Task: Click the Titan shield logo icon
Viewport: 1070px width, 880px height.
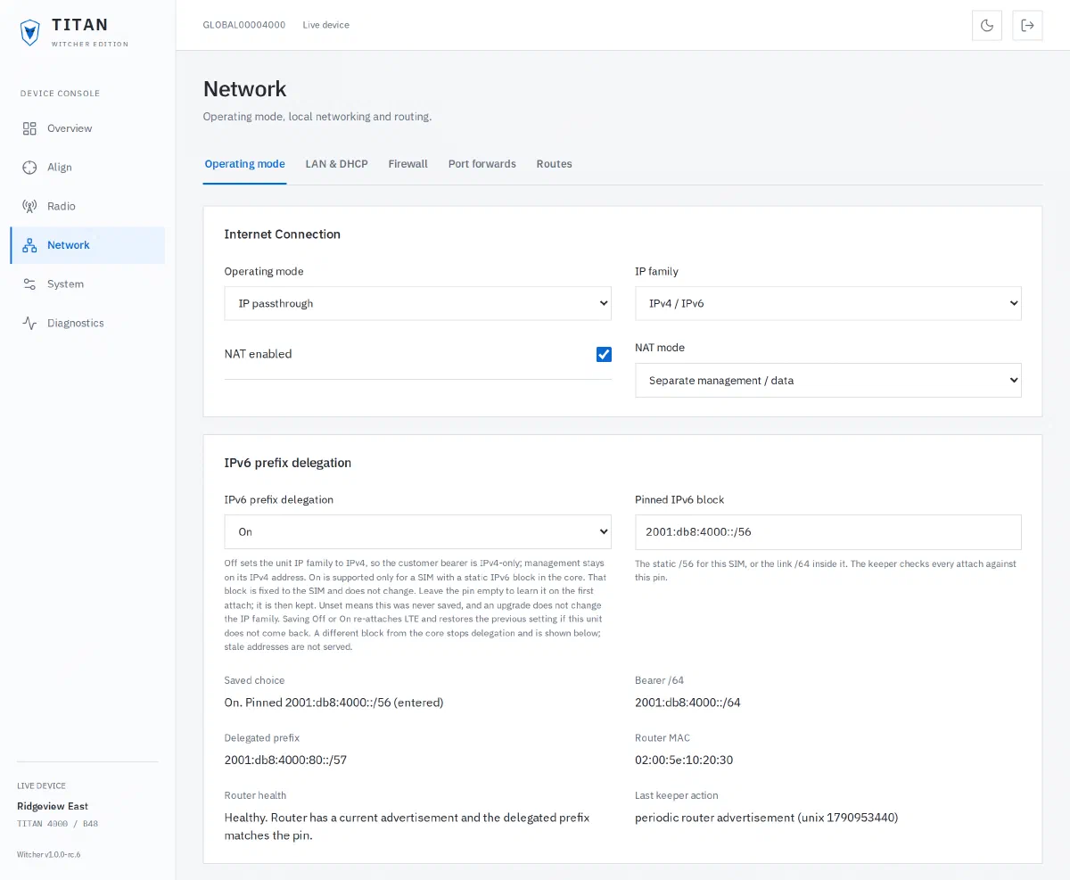Action: [30, 33]
